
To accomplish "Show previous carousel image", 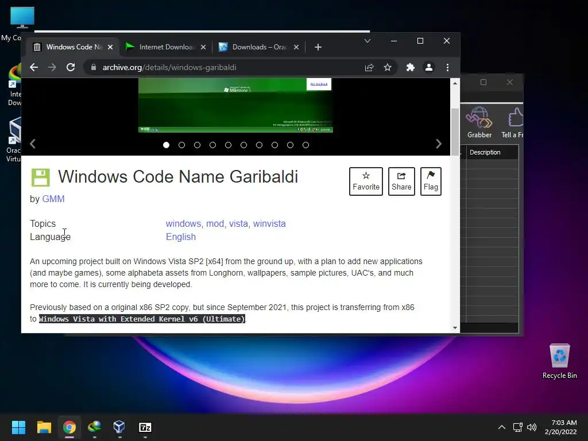I will tap(33, 144).
